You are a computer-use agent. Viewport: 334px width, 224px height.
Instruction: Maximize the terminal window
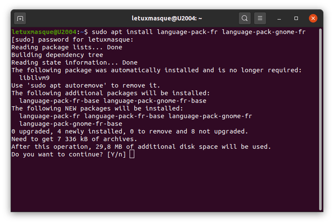click(296, 18)
